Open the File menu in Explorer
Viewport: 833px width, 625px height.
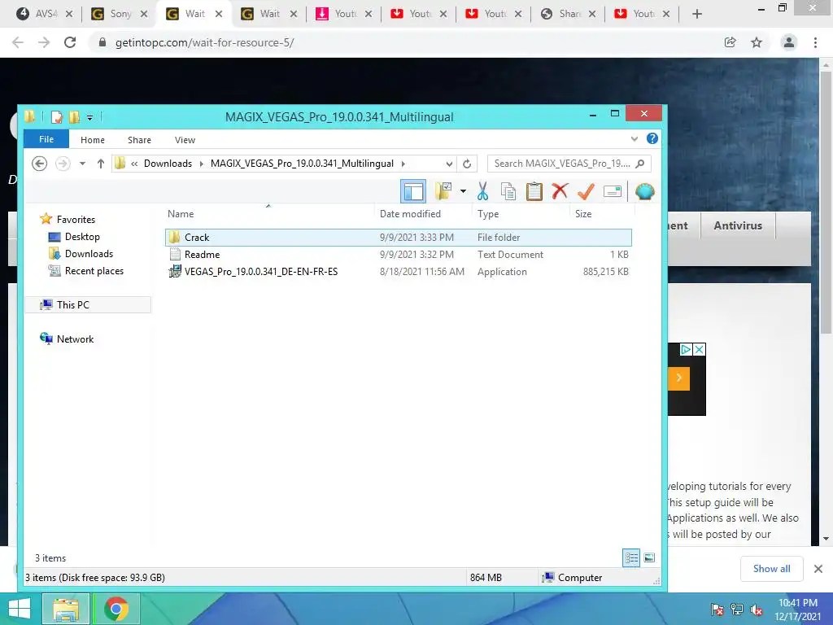coord(46,139)
